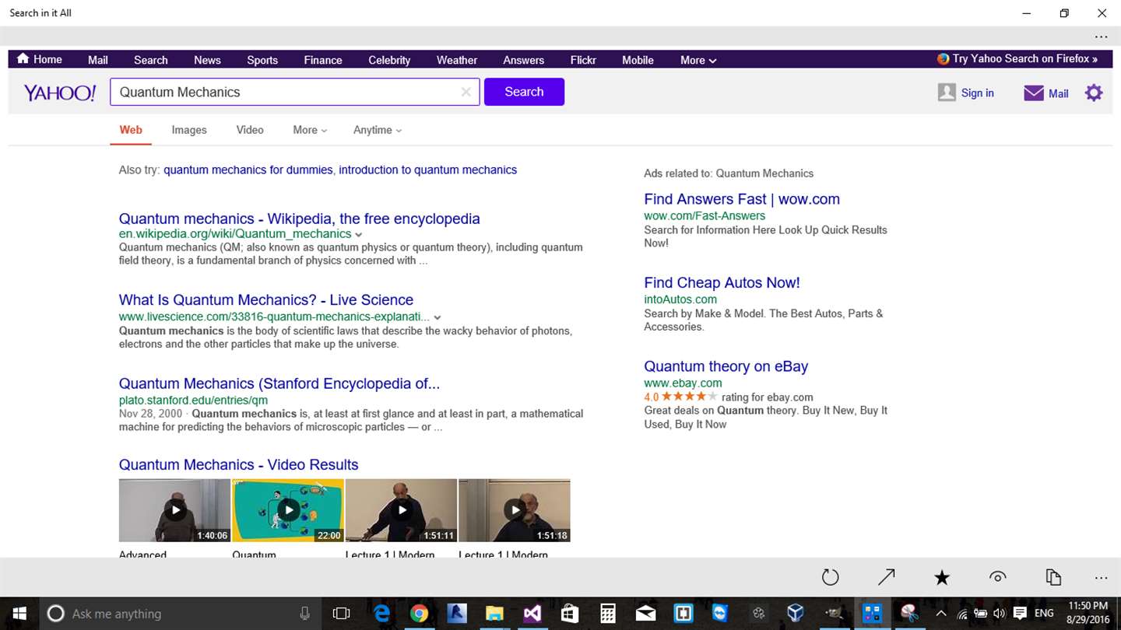Click the copy pages icon in bottom bar
Screen dimensions: 1121x630
point(1053,577)
